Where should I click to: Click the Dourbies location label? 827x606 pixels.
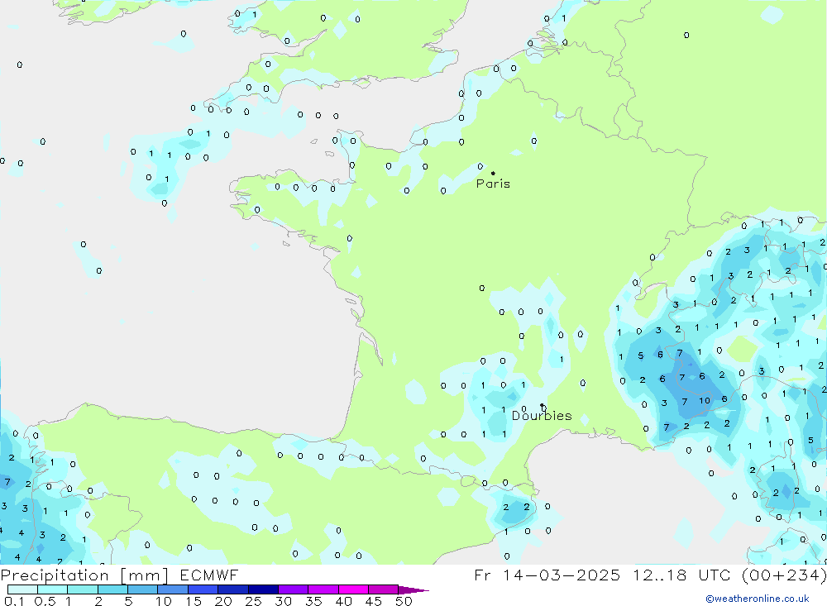tap(542, 416)
